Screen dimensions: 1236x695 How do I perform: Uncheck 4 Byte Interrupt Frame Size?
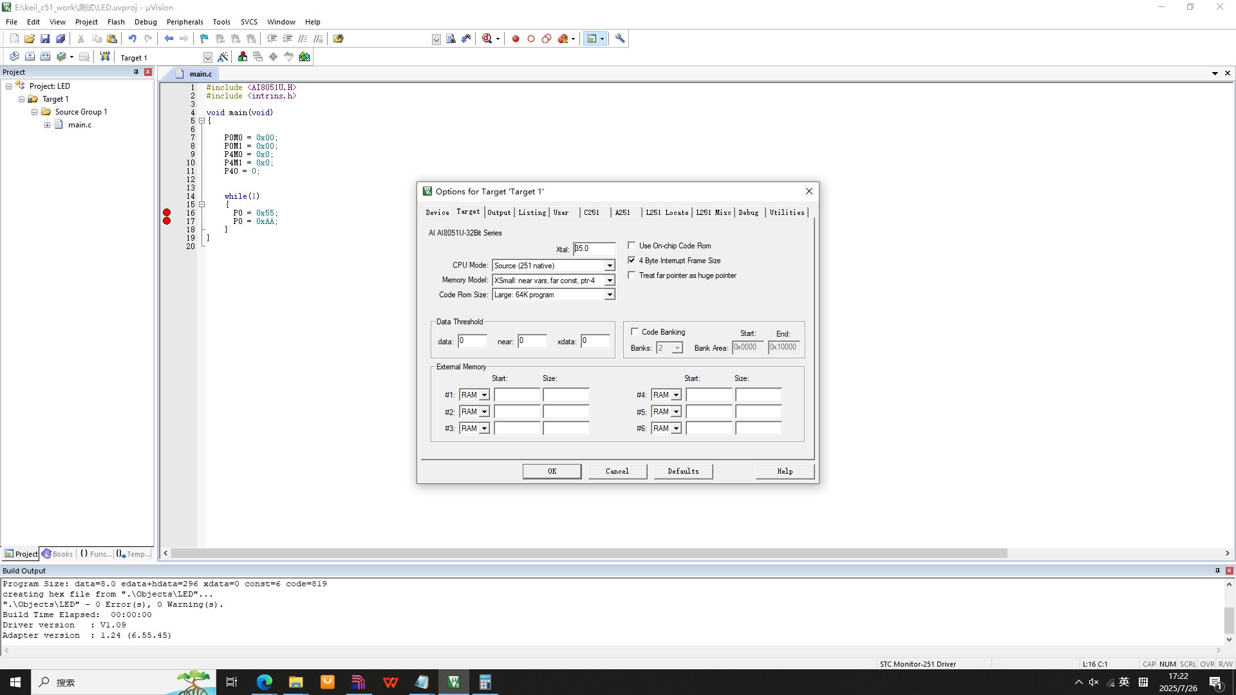tap(632, 260)
